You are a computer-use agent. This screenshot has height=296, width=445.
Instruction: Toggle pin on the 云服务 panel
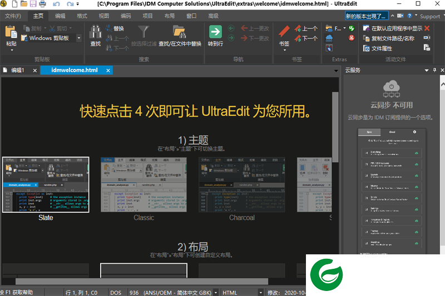coord(434,70)
